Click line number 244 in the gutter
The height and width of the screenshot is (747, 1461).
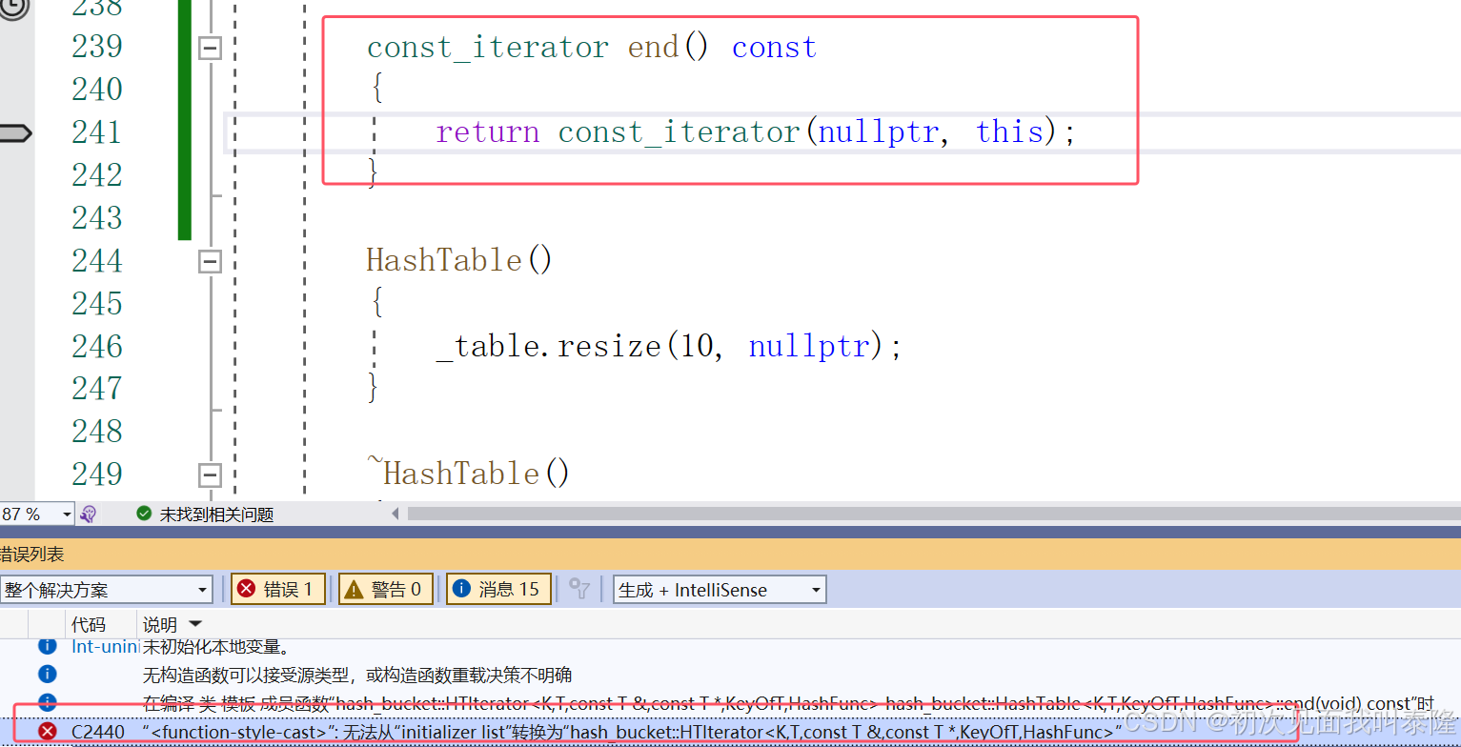coord(97,260)
